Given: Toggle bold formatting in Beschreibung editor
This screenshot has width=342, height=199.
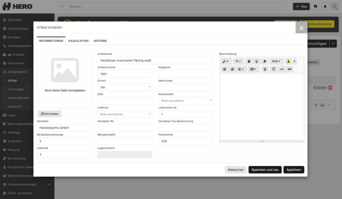Looking at the screenshot, I should [x=249, y=61].
